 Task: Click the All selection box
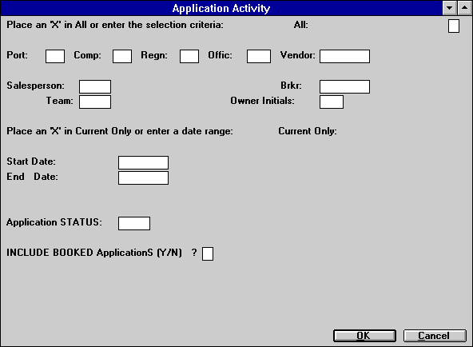(454, 26)
